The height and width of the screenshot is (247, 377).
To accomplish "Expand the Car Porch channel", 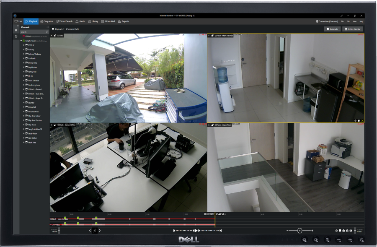I will (24, 58).
